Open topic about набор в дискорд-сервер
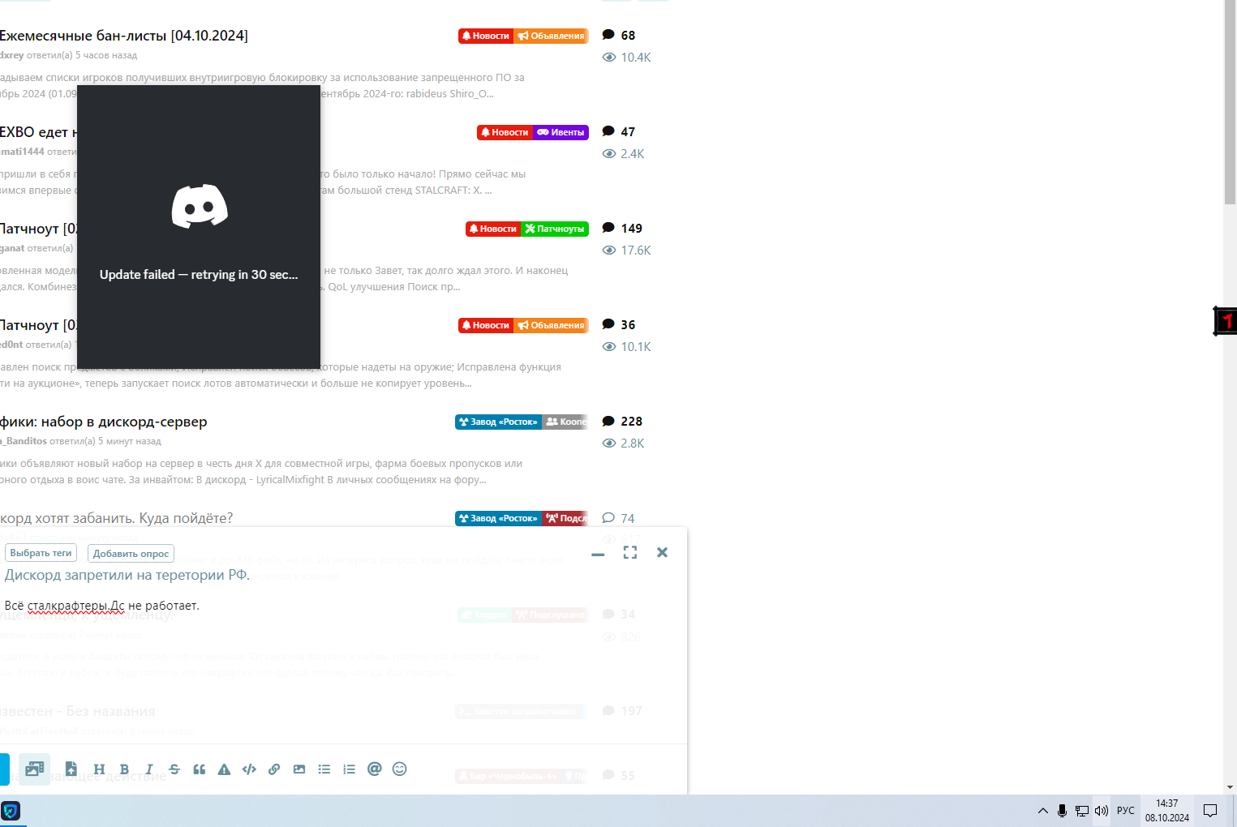The image size is (1237, 827). (103, 422)
